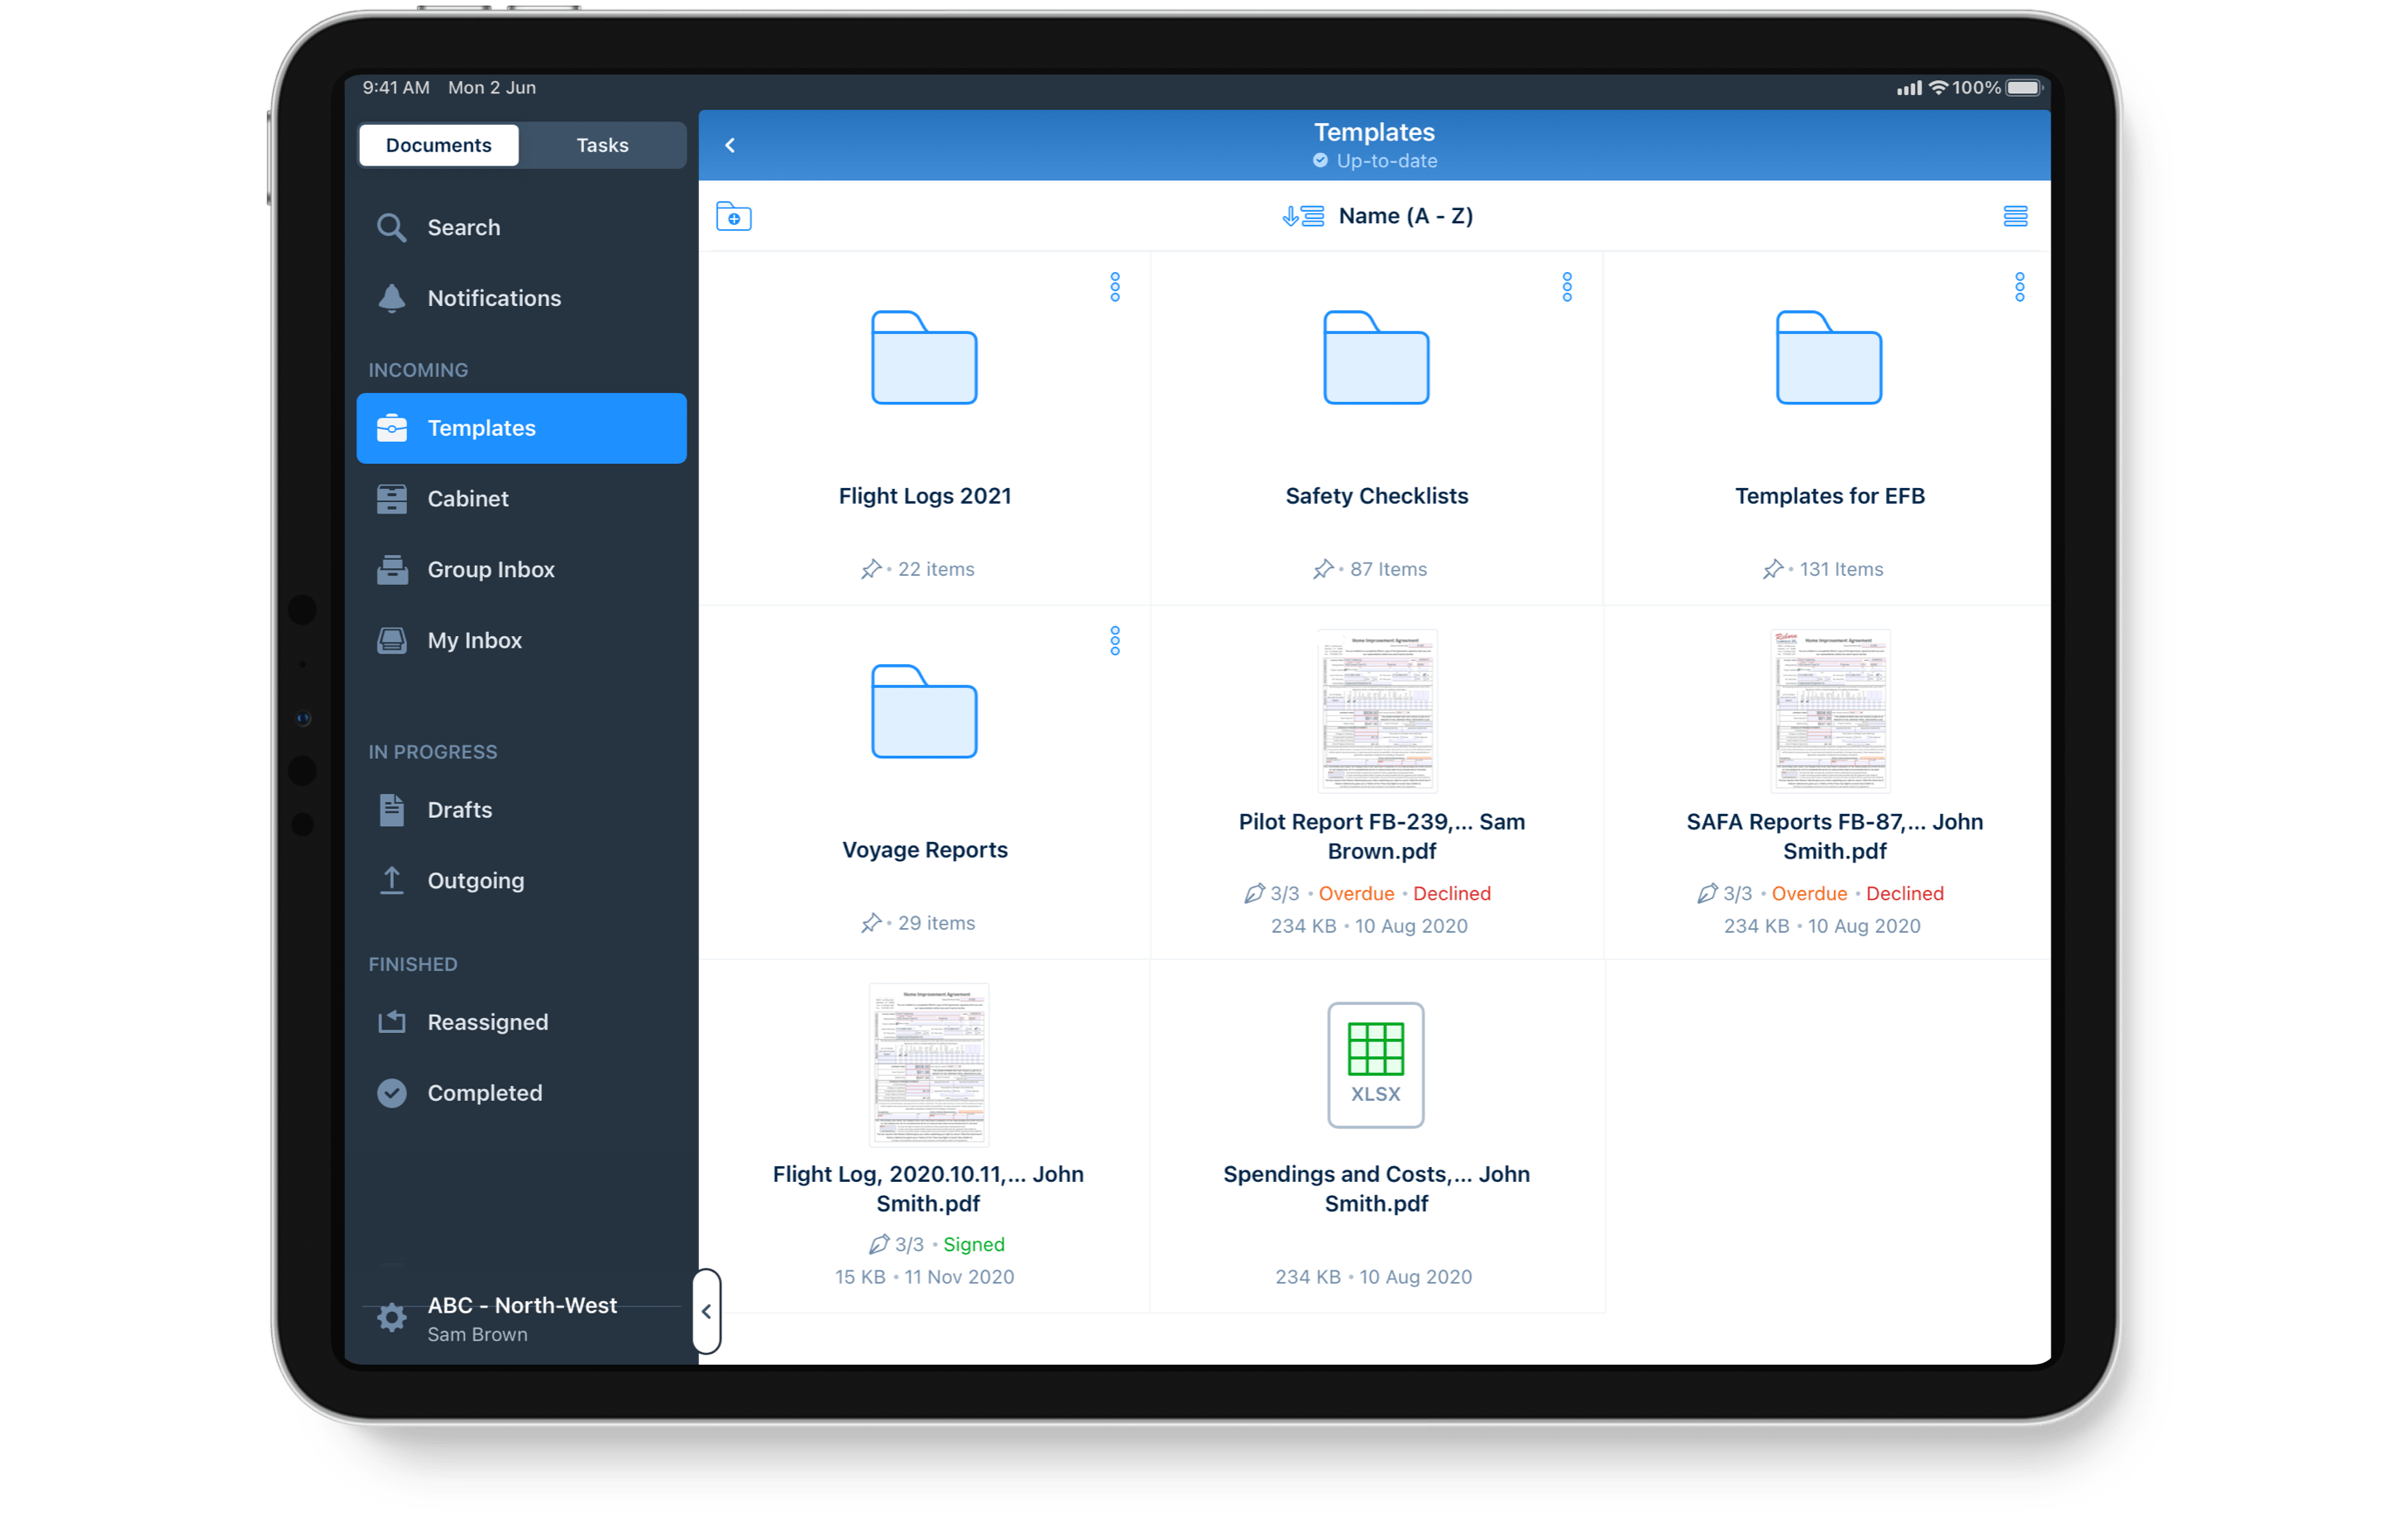Image resolution: width=2399 pixels, height=1540 pixels.
Task: Switch to the Tasks tab
Action: (602, 145)
